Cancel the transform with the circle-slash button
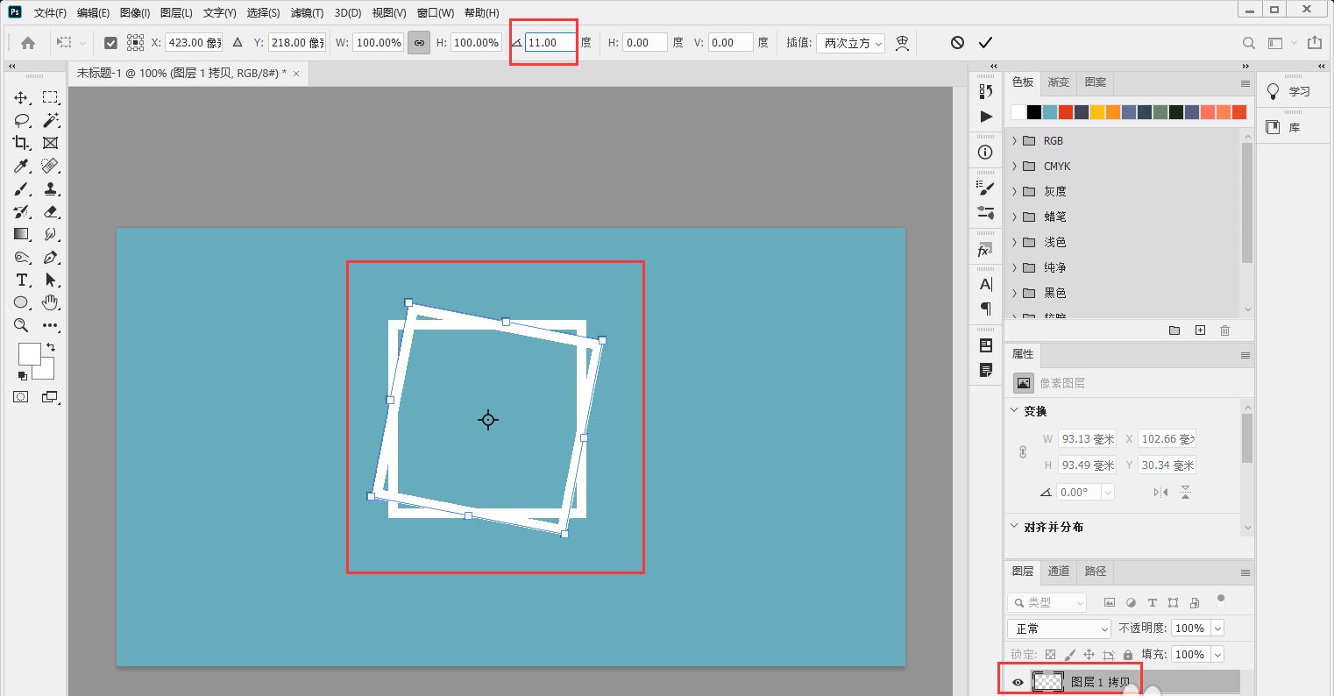 point(957,42)
